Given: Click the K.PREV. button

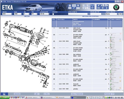Looking at the screenshot, I should [x=47, y=94].
